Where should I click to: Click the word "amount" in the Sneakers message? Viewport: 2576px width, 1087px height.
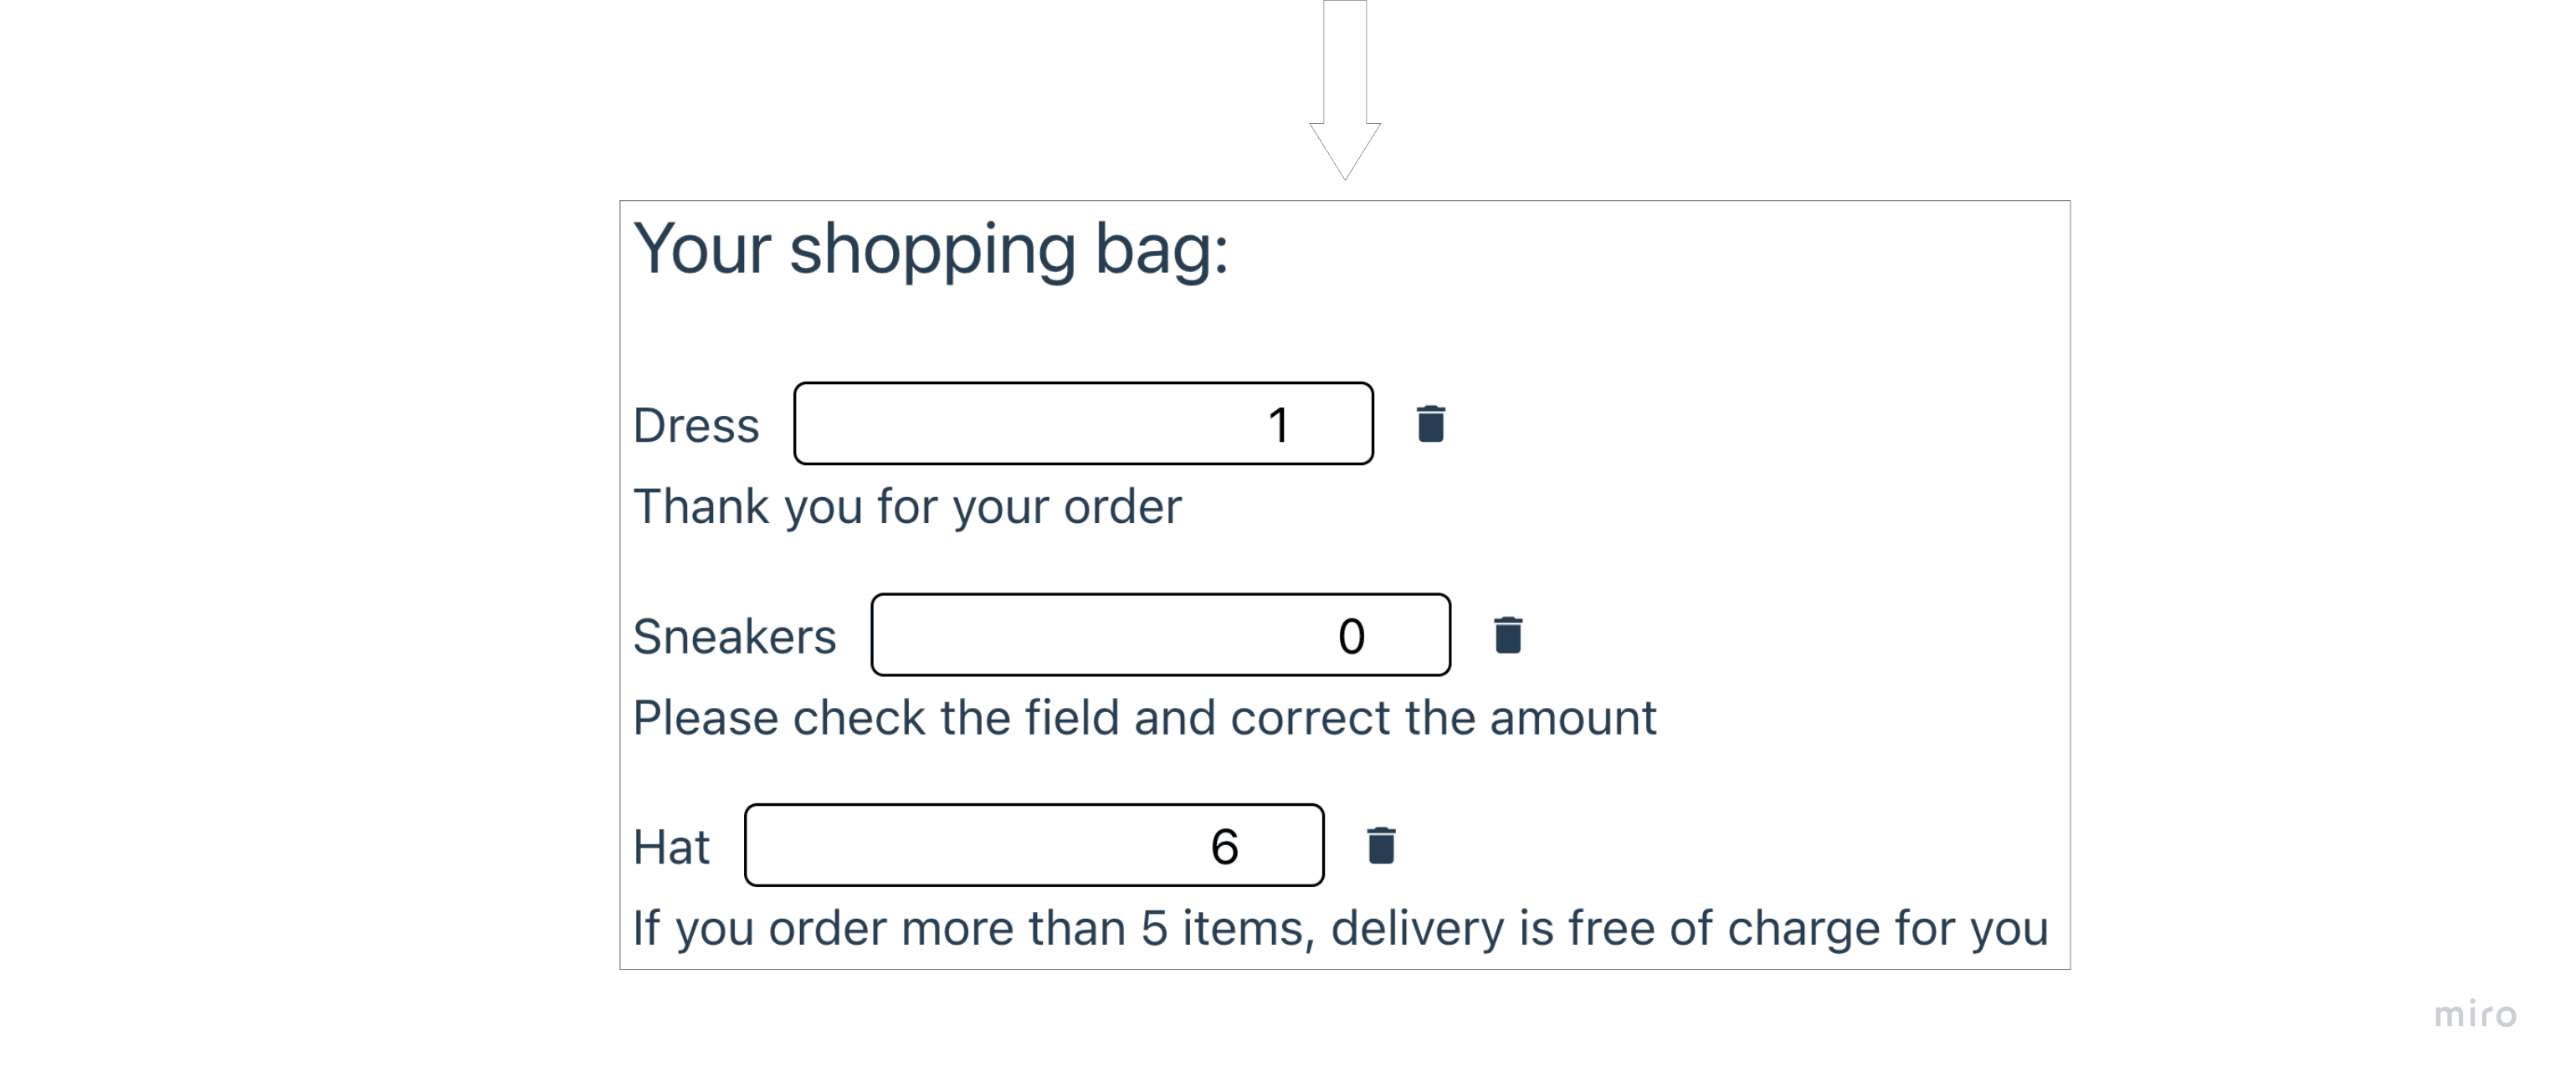[1572, 718]
